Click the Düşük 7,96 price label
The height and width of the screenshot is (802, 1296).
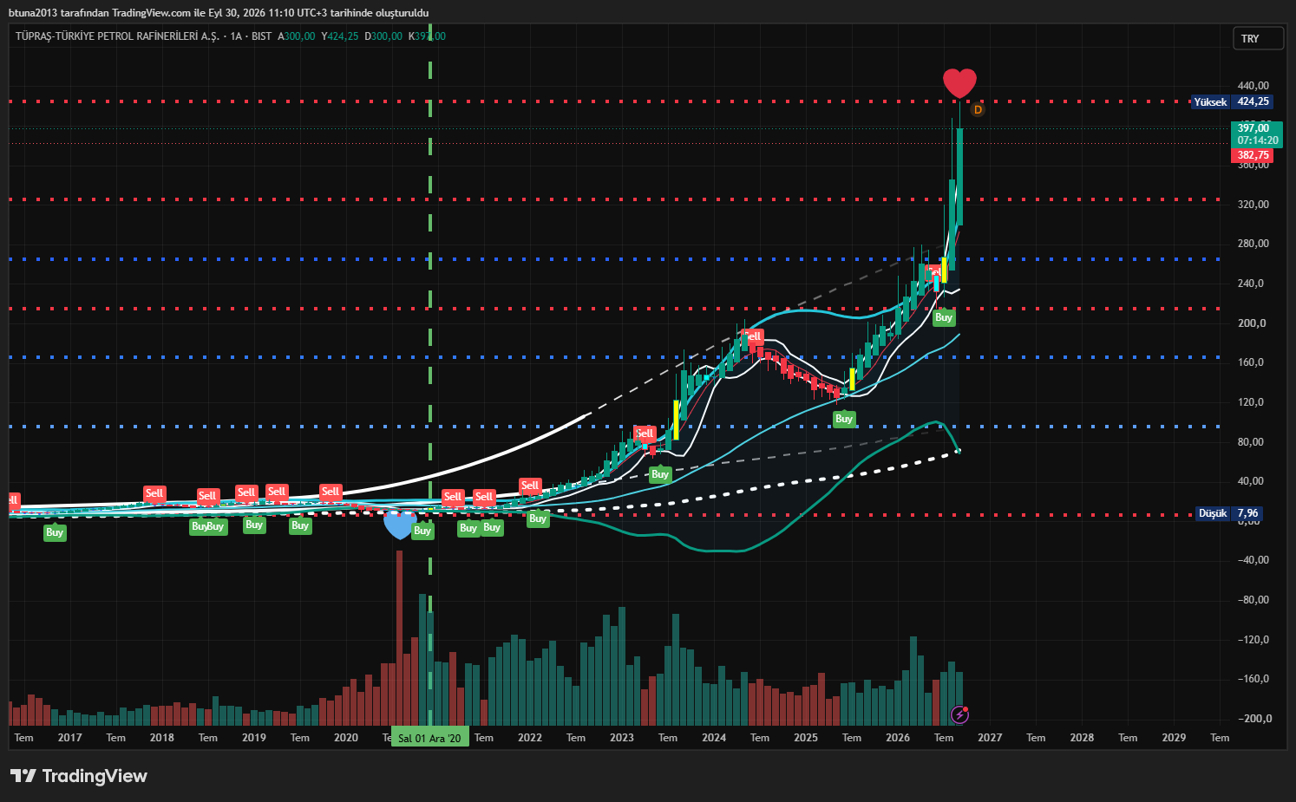pos(1228,513)
